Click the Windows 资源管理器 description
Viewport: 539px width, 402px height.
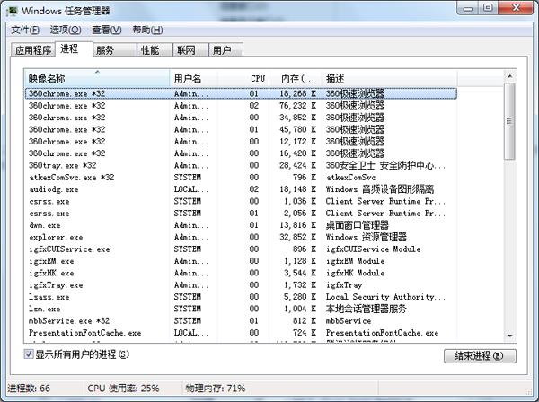[366, 237]
